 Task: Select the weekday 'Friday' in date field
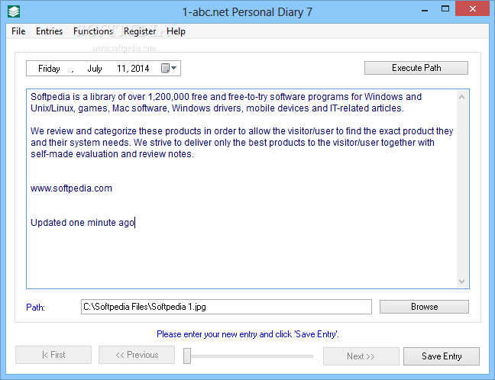[x=49, y=69]
